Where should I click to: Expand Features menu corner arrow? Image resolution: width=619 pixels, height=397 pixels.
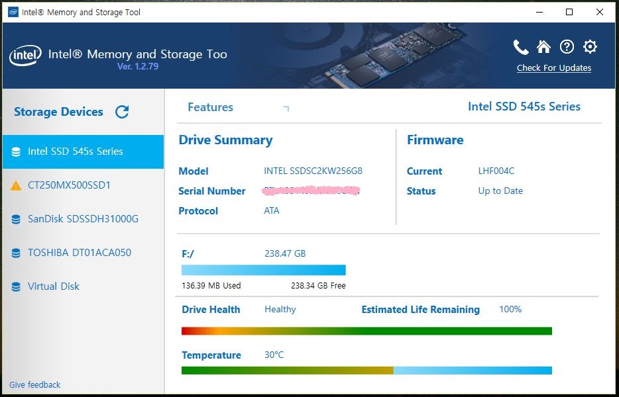286,109
